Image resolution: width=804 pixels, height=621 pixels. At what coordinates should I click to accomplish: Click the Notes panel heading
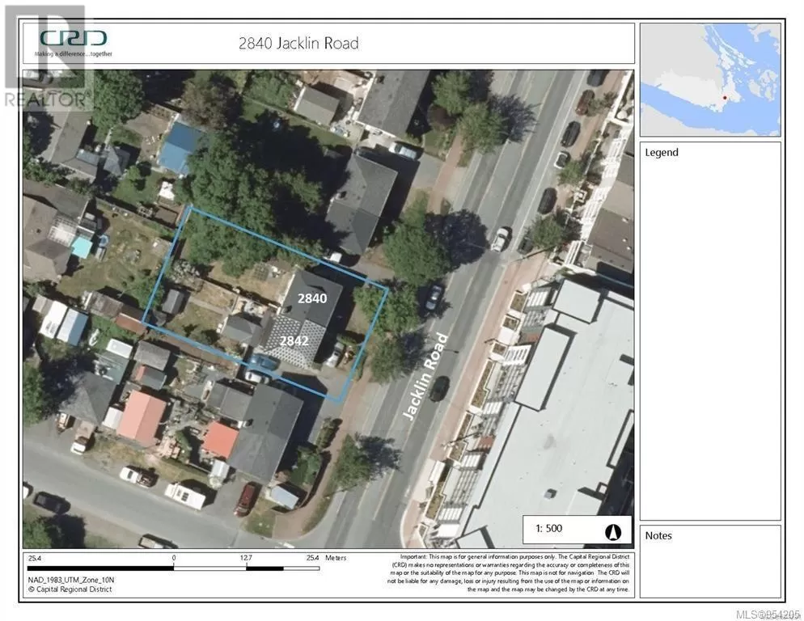[658, 535]
